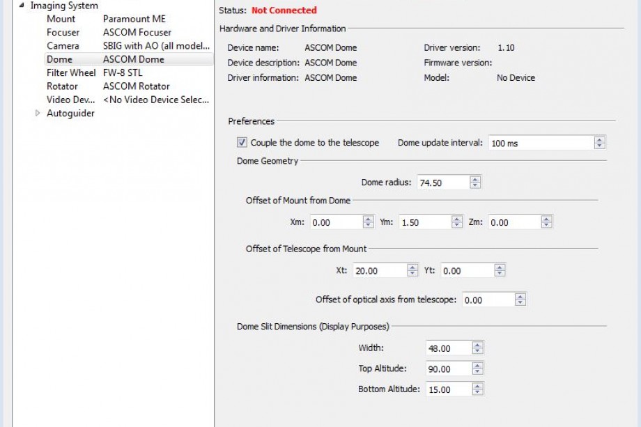Click the Dome update interval field

click(x=540, y=143)
